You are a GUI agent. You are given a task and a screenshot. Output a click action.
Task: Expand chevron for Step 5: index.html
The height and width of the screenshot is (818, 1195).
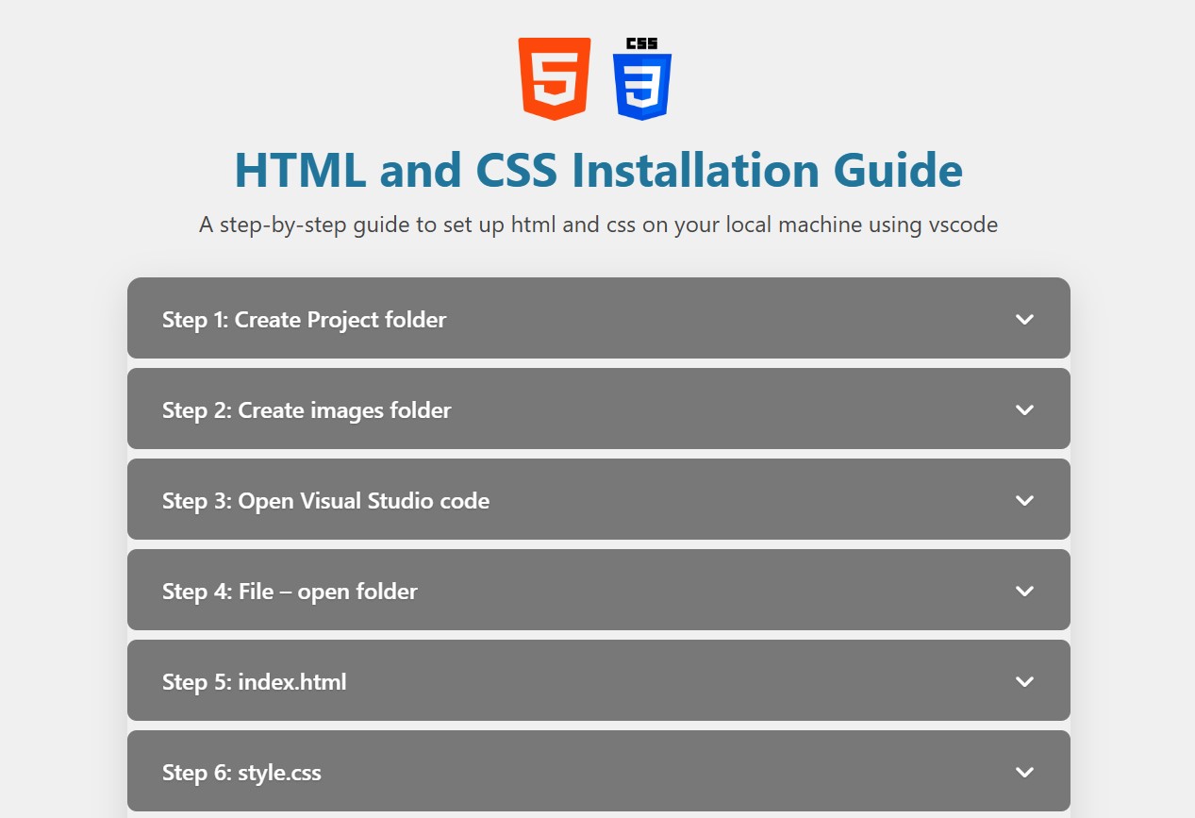1024,681
